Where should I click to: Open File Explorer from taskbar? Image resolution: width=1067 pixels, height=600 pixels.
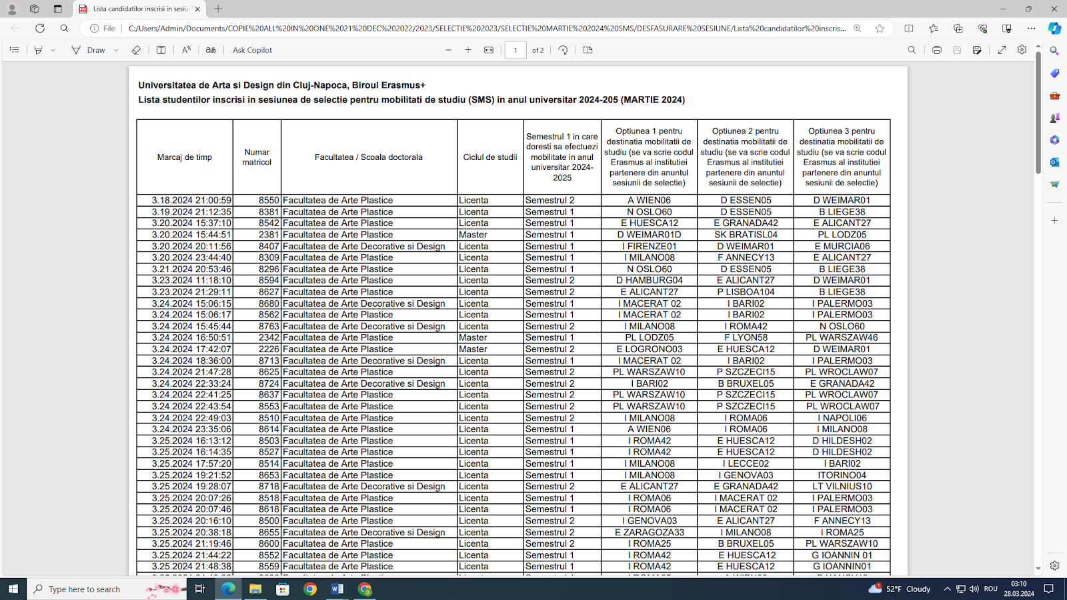click(255, 589)
